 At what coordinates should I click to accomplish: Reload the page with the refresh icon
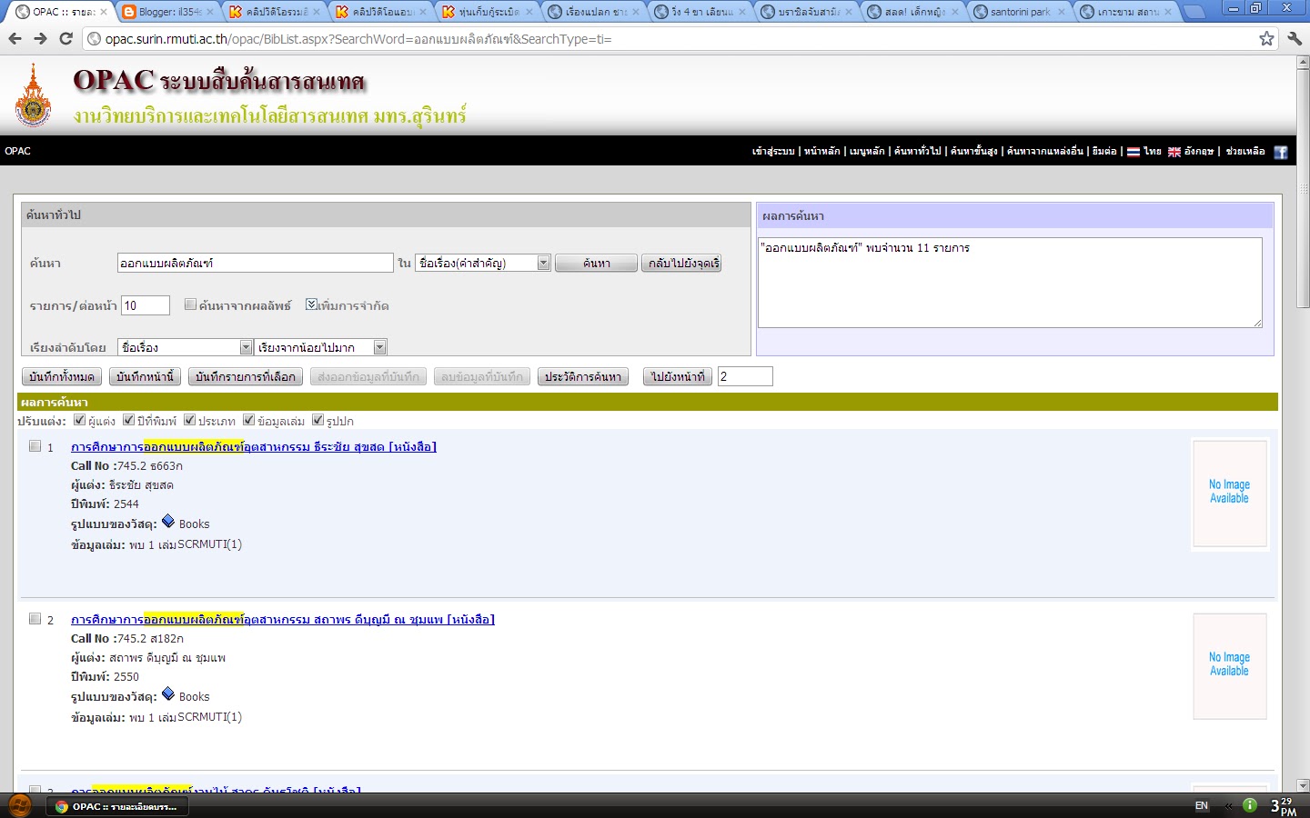65,38
